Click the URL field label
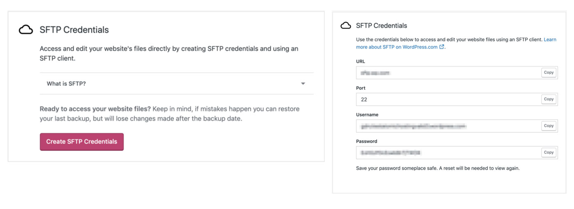 click(x=361, y=61)
